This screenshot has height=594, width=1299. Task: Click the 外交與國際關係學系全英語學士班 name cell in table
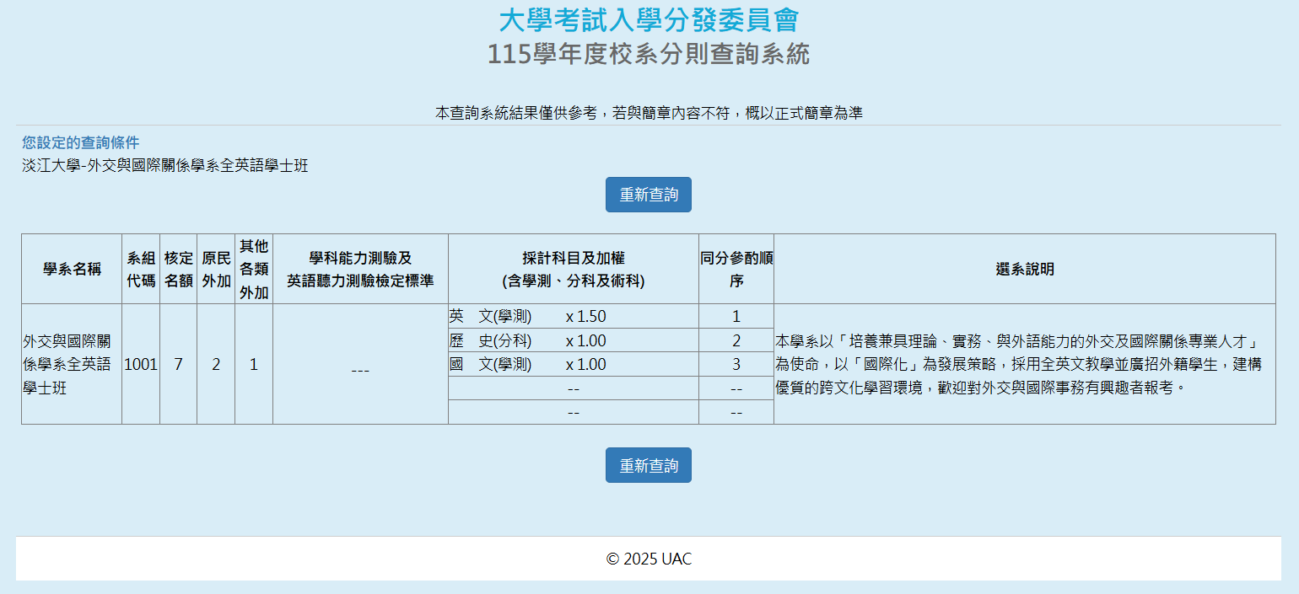(x=67, y=365)
